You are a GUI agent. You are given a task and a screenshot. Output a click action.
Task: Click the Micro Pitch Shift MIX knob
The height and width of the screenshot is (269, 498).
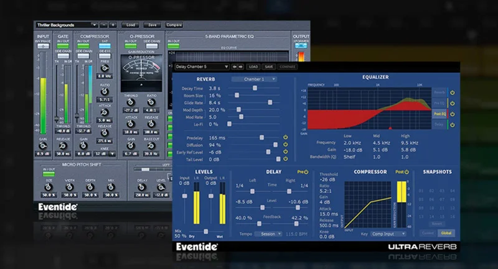pyautogui.click(x=111, y=187)
